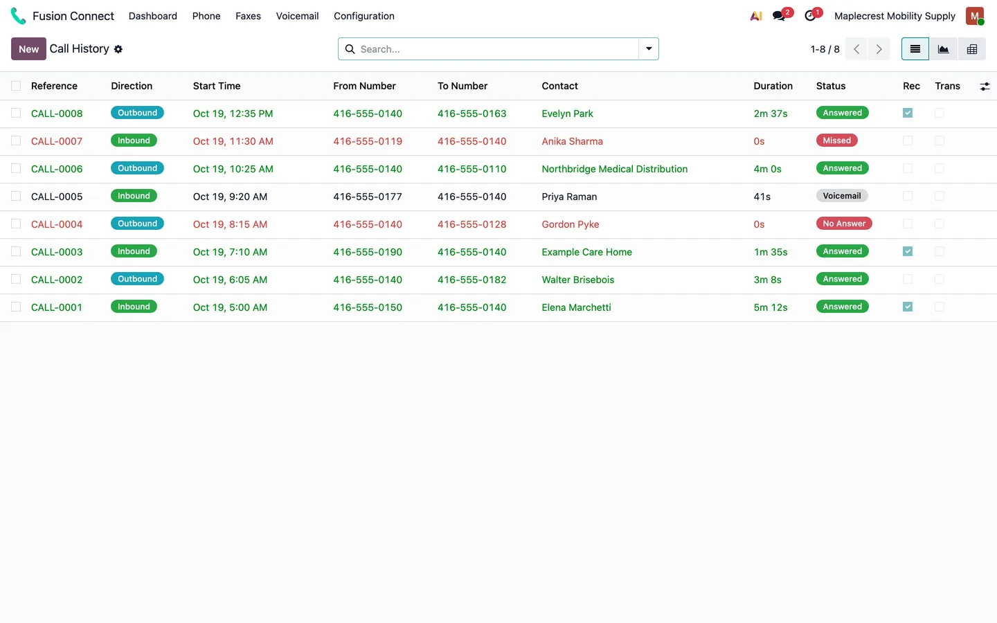Click the Elena Marchetti contact cell
Viewport: 997px width, 623px height.
point(577,307)
